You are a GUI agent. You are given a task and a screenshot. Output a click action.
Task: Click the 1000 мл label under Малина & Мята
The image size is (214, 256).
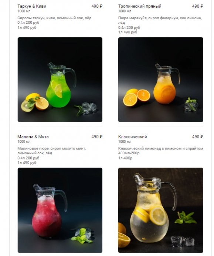coord(24,142)
